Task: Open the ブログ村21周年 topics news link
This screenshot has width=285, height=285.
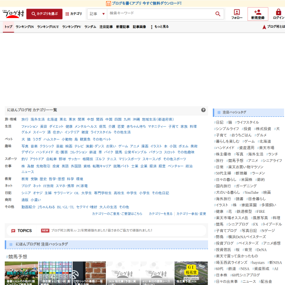Action: [102, 230]
